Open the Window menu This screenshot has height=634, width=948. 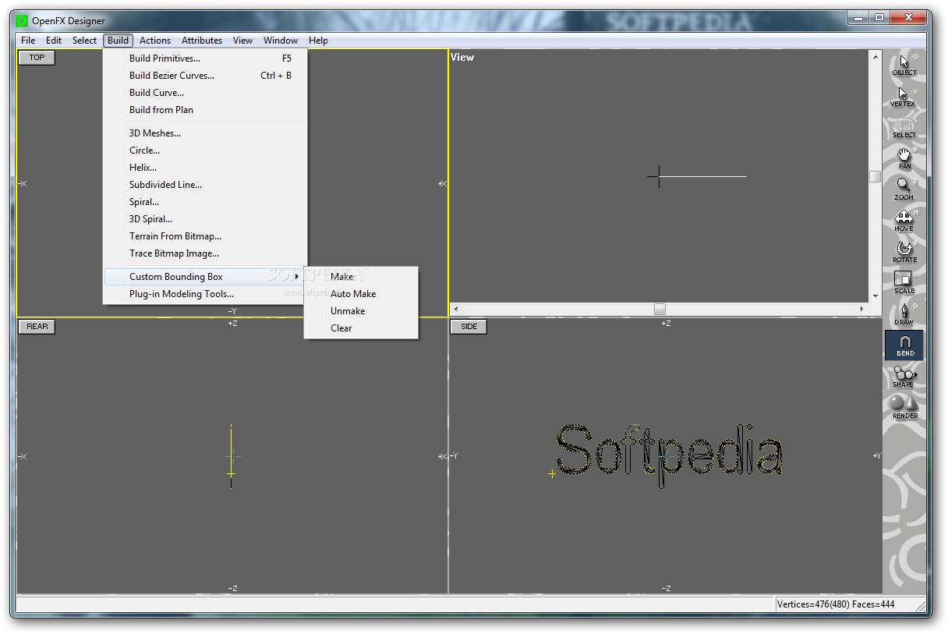(x=281, y=41)
